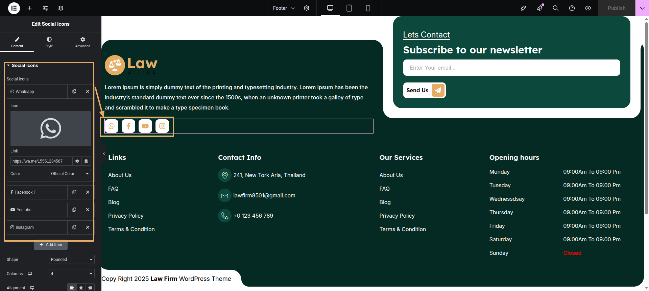Open the help question mark icon
649x291 pixels.
click(572, 8)
